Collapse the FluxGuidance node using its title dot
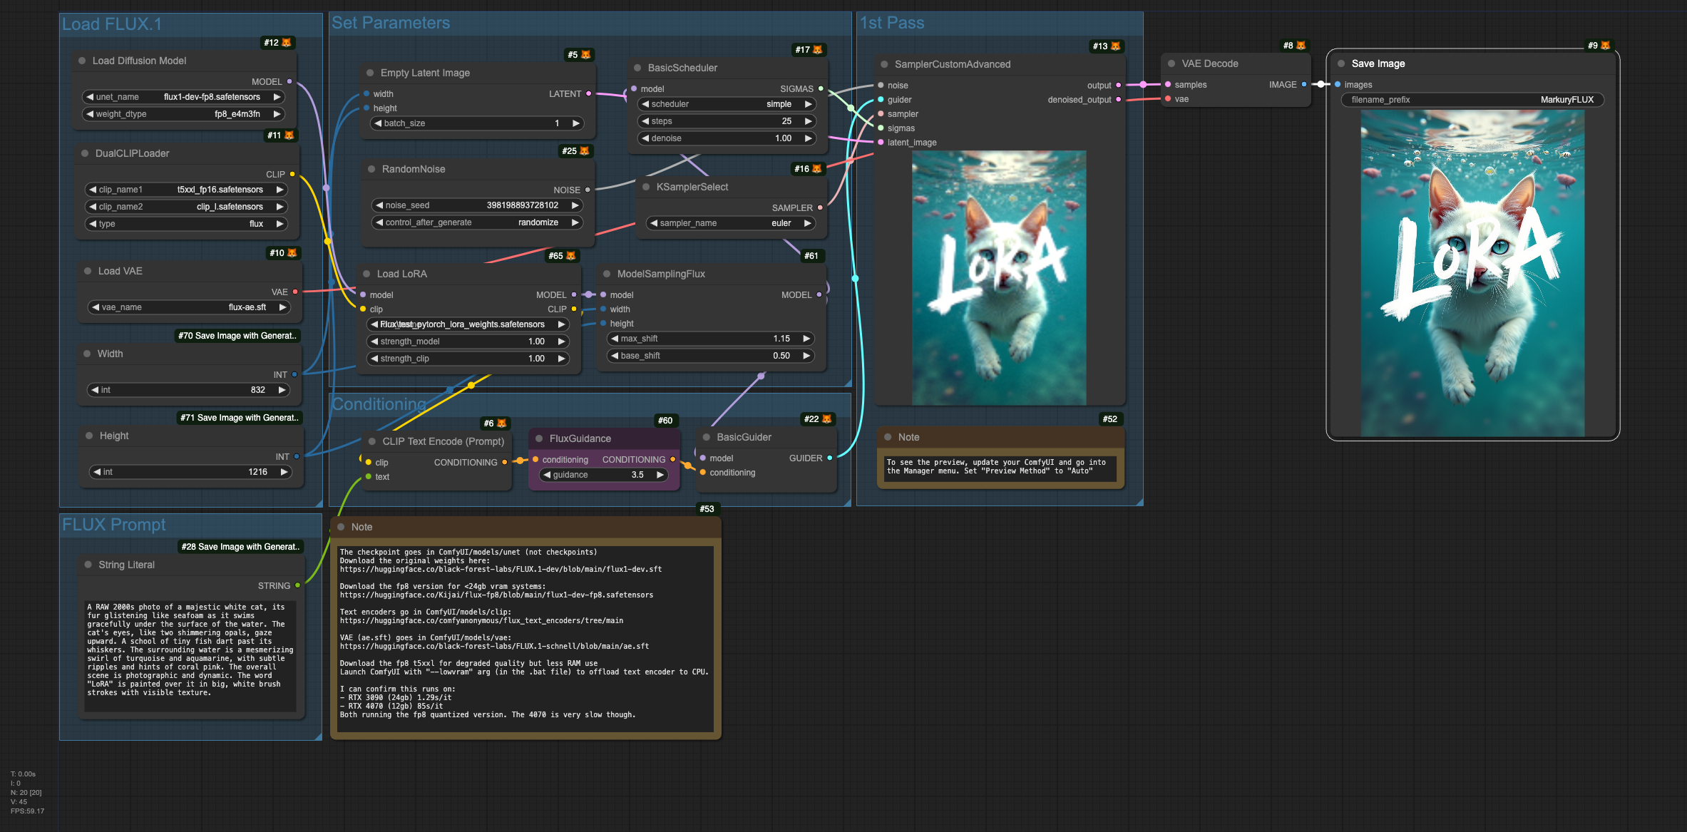Screen dimensions: 1687x832 coord(539,439)
